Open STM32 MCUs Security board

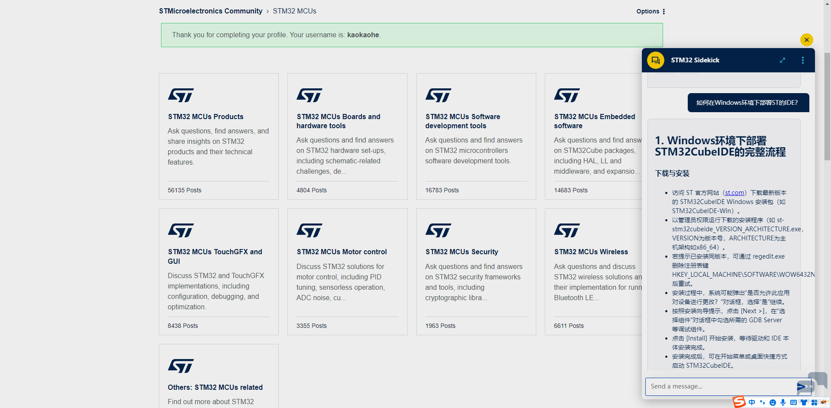click(461, 252)
